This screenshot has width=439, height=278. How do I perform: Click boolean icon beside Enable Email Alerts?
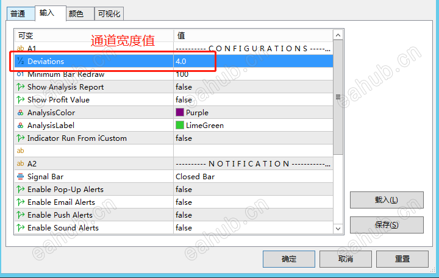[x=21, y=202]
